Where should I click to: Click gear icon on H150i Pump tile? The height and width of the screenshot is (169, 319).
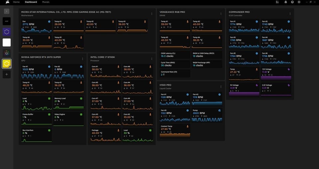220,110
